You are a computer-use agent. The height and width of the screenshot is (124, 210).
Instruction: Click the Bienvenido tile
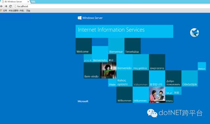[124, 62]
